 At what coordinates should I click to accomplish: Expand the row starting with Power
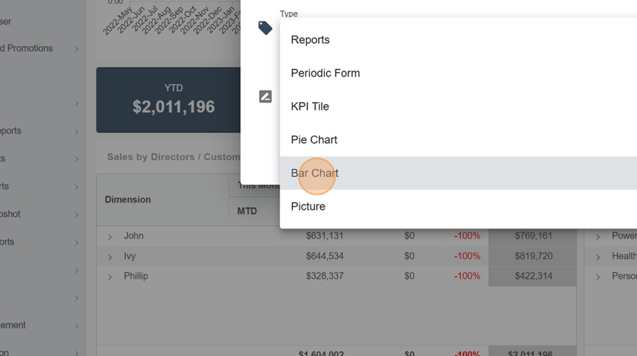coord(598,236)
